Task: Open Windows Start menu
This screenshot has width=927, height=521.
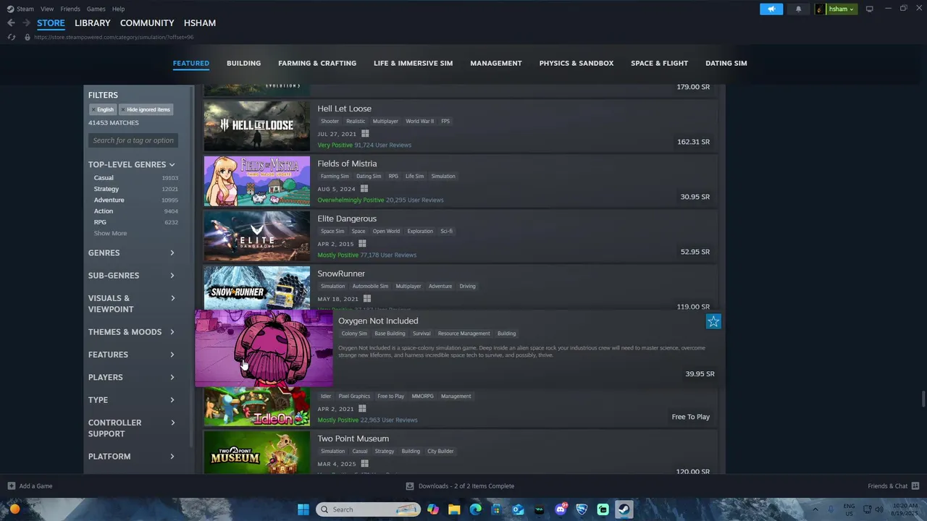Action: pos(303,509)
